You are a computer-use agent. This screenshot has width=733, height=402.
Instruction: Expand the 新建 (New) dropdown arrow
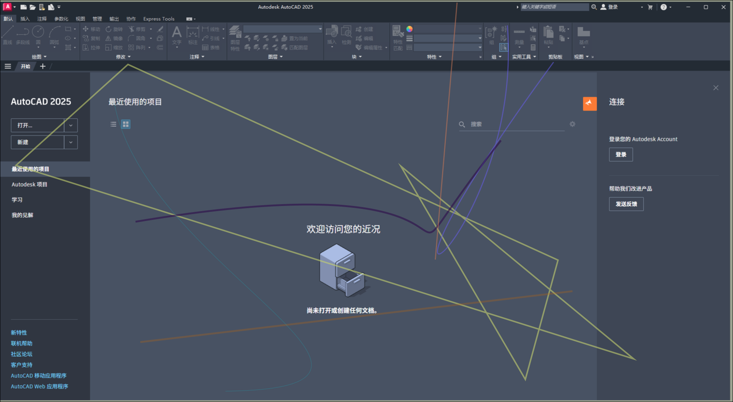(71, 142)
